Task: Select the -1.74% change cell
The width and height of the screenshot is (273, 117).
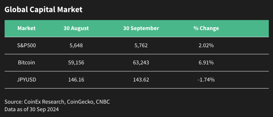Action: click(206, 80)
